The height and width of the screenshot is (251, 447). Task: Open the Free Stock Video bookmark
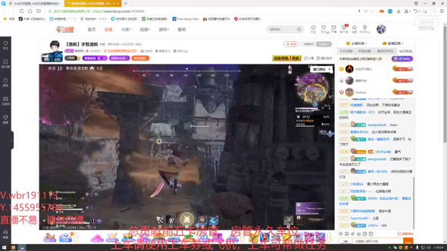(186, 19)
